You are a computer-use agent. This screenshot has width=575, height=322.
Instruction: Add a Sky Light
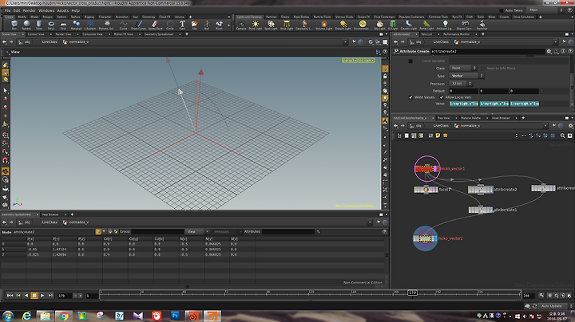tap(379, 25)
